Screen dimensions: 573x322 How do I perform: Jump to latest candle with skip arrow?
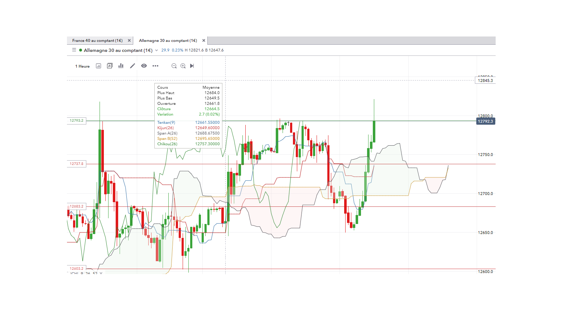coord(192,66)
